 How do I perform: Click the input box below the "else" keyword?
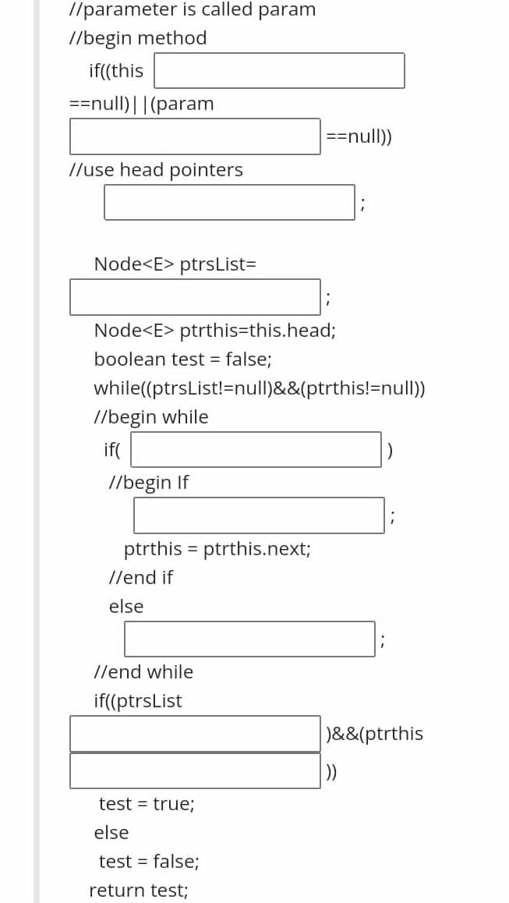249,638
